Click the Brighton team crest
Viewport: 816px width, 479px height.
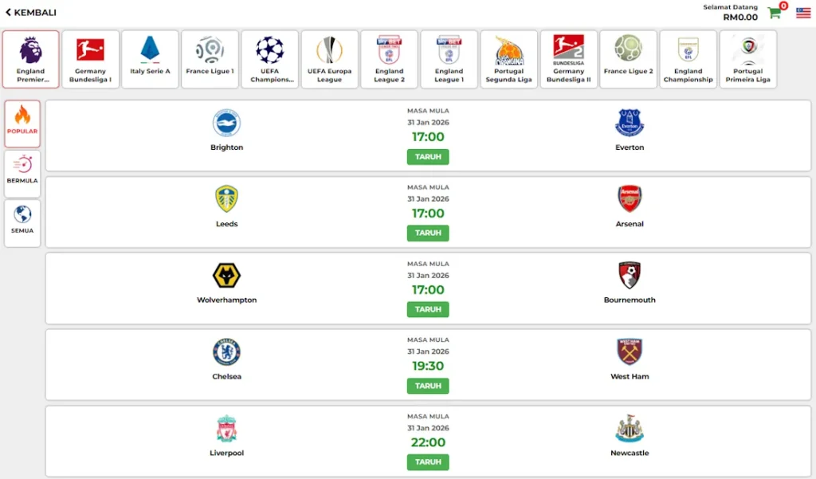click(226, 123)
